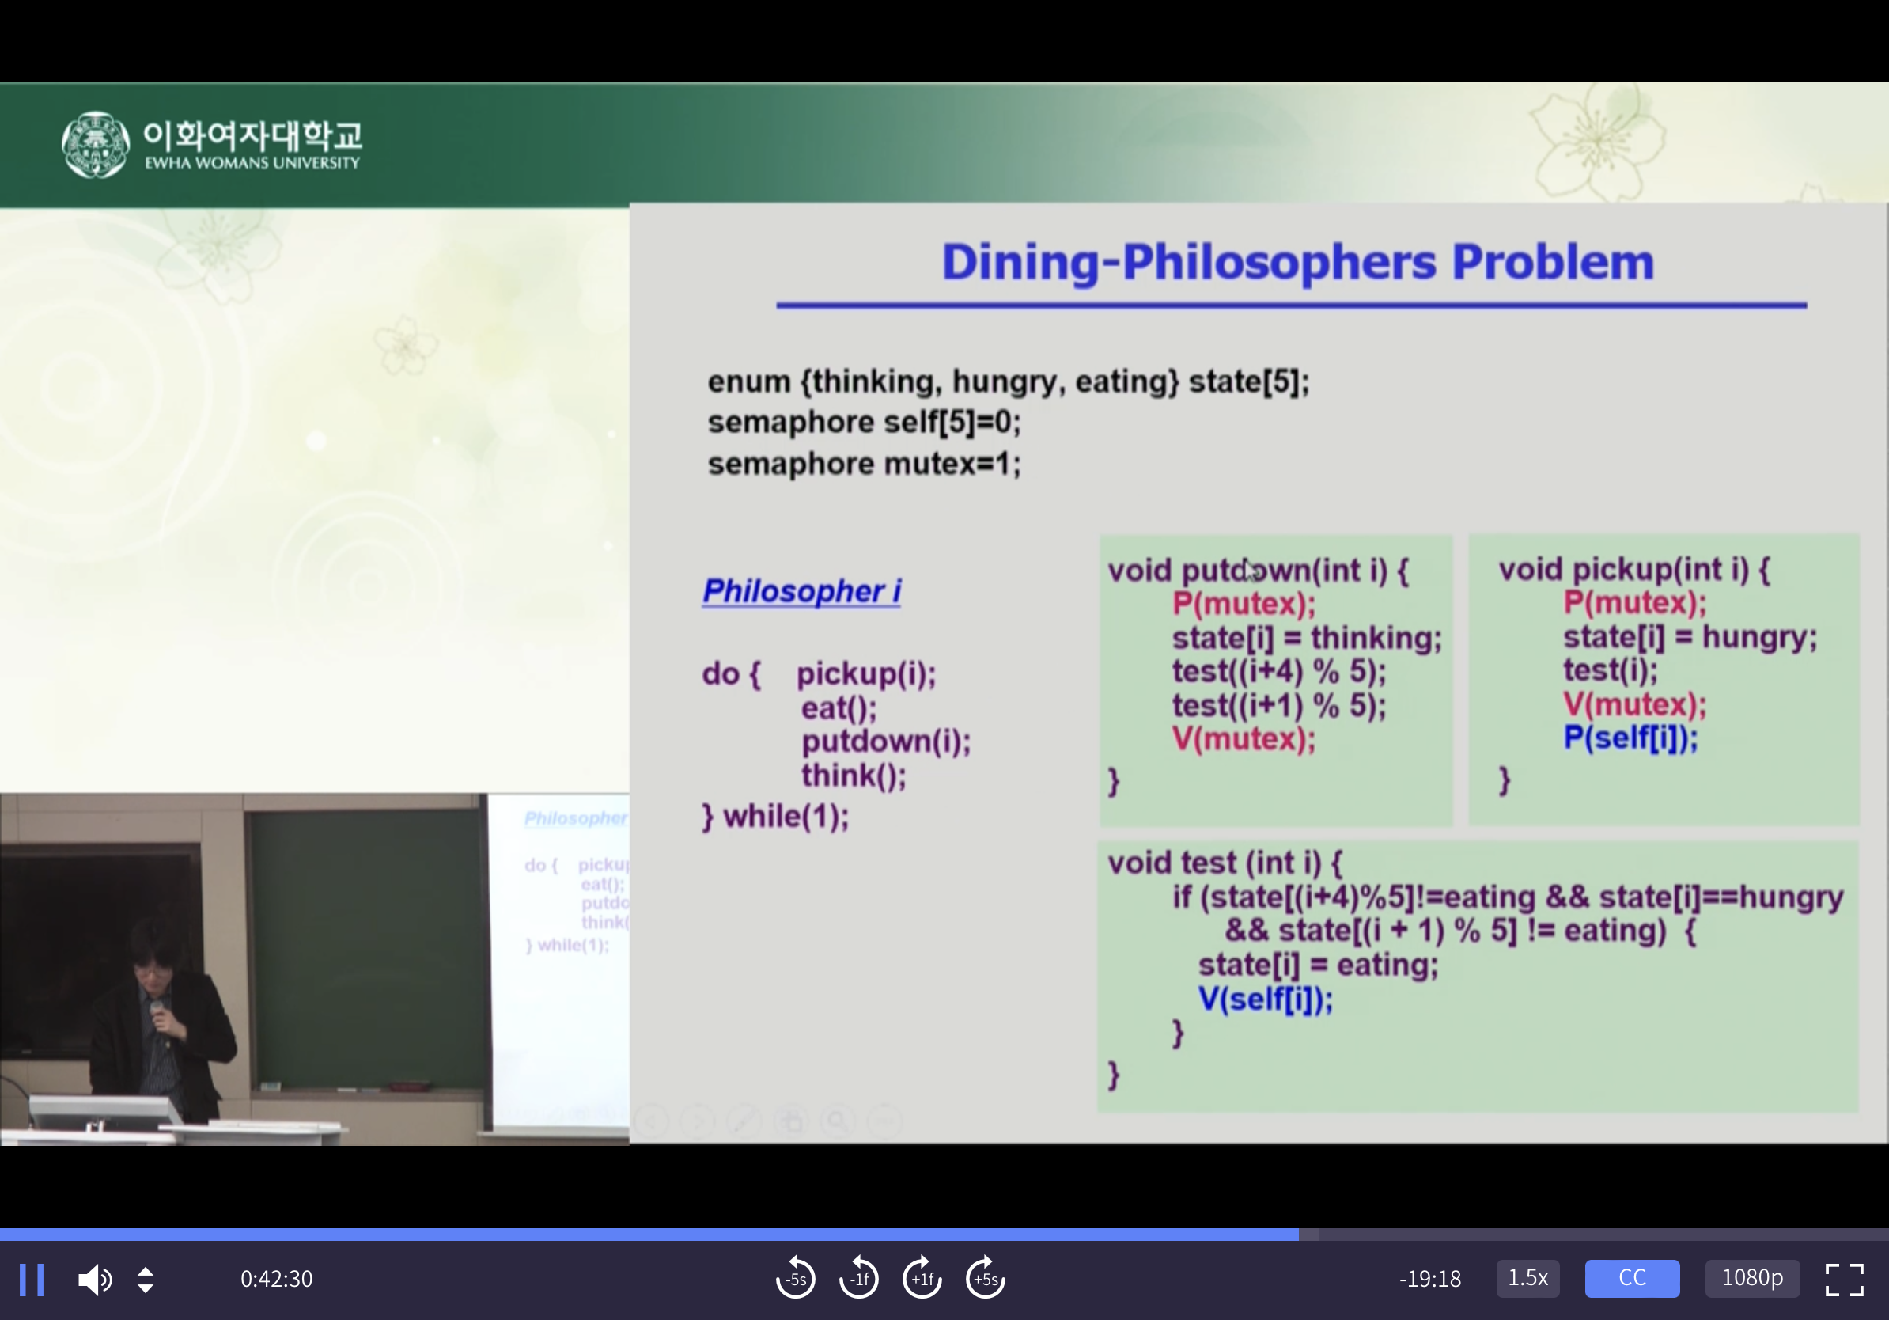The image size is (1889, 1320).
Task: Step back one frame (-1f)
Action: coord(858,1279)
